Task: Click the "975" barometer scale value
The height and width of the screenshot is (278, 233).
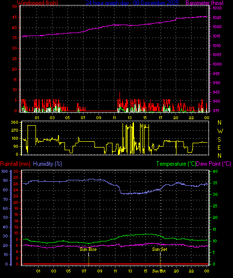Action: pos(216,111)
